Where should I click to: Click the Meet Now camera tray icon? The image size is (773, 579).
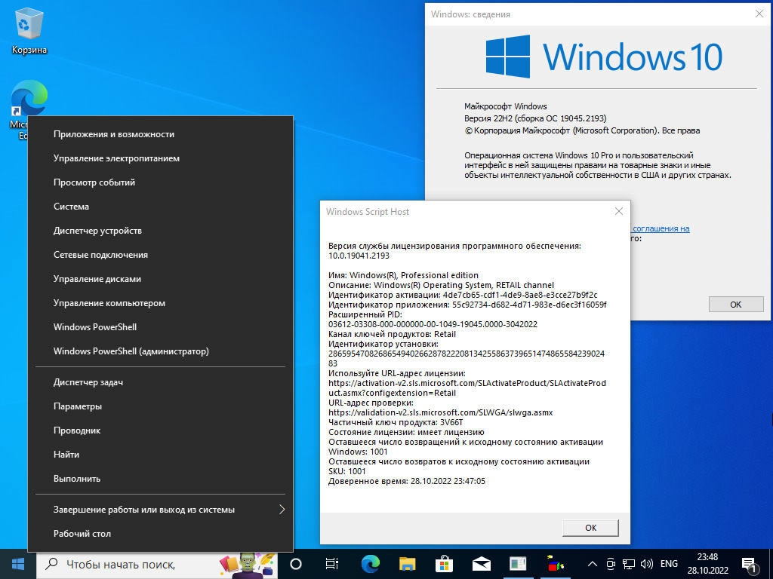(x=611, y=564)
